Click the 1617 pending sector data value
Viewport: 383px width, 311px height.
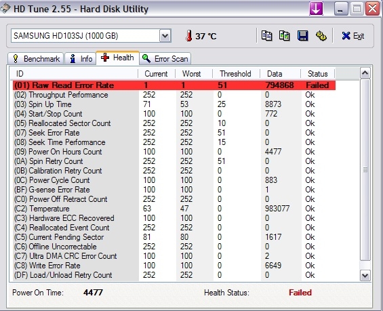(273, 237)
